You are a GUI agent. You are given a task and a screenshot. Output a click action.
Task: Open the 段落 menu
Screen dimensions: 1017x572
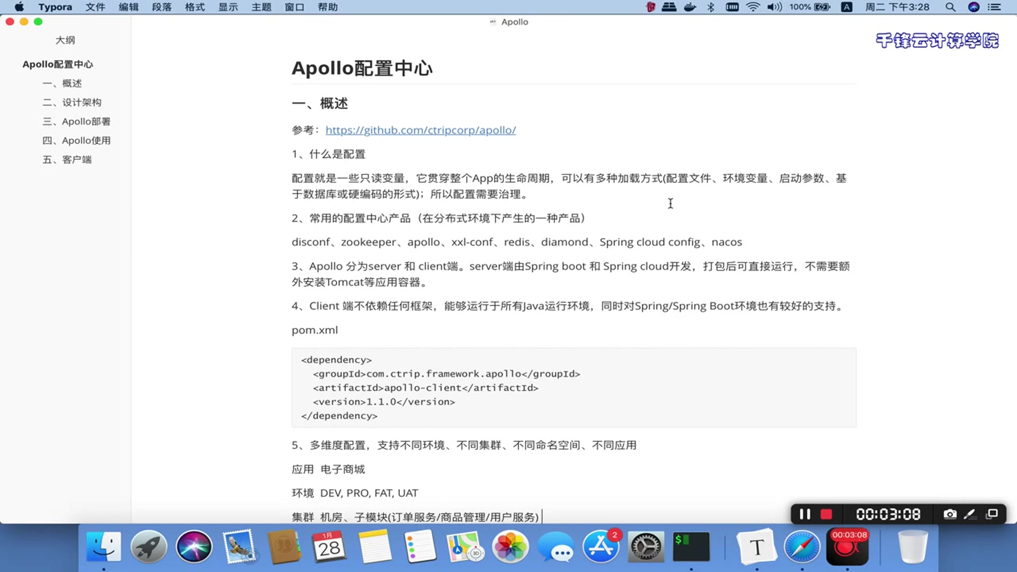pyautogui.click(x=162, y=7)
